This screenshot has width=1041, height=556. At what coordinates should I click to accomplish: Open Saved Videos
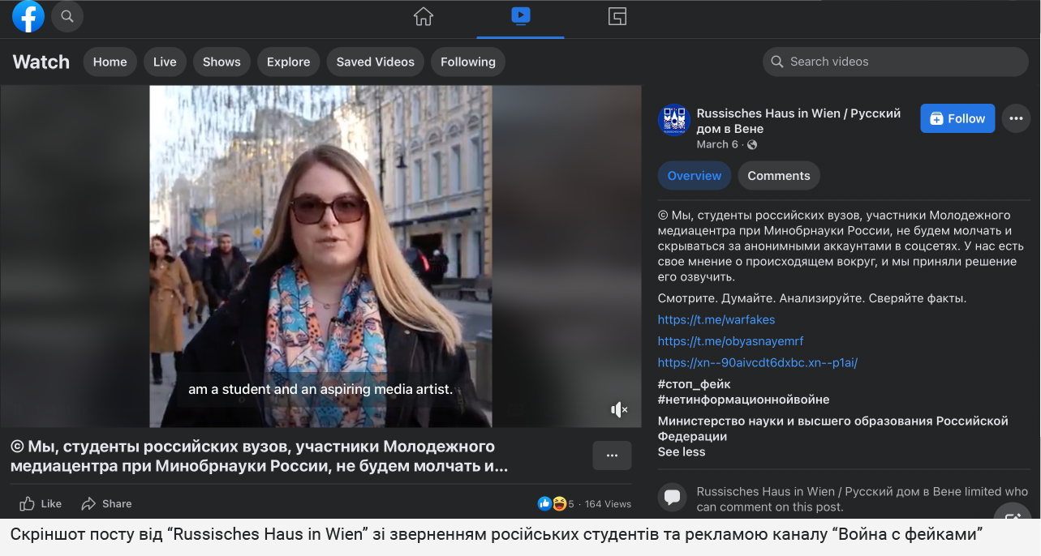pos(375,62)
